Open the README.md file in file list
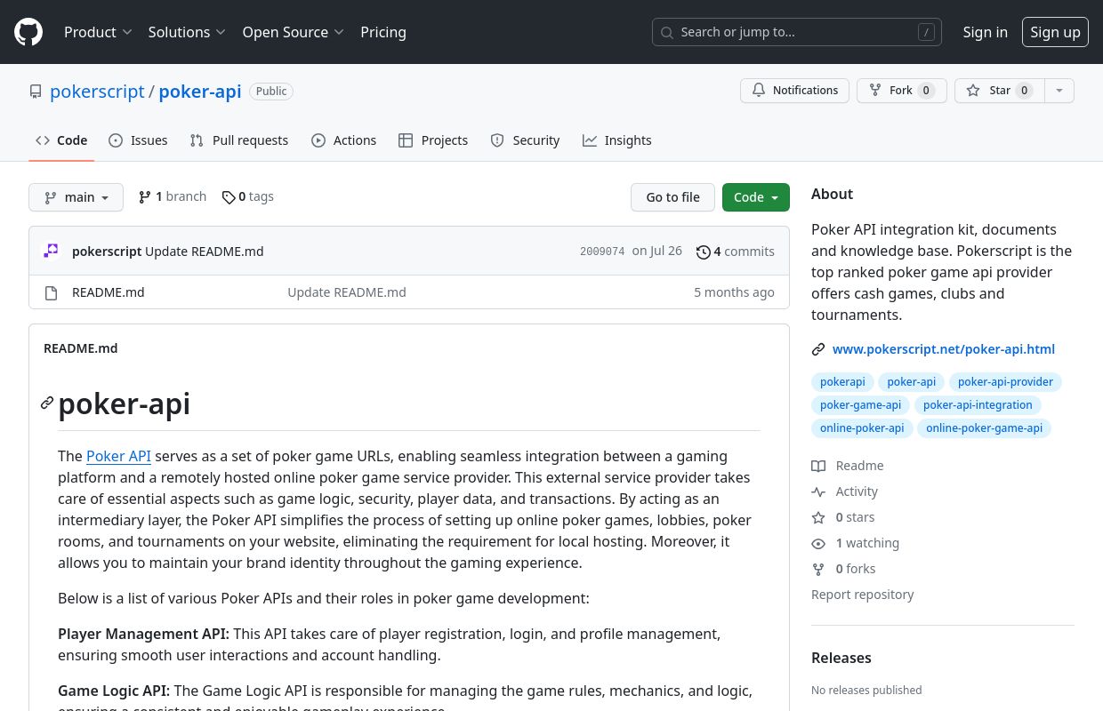Screen dimensions: 1103x711 point(108,292)
